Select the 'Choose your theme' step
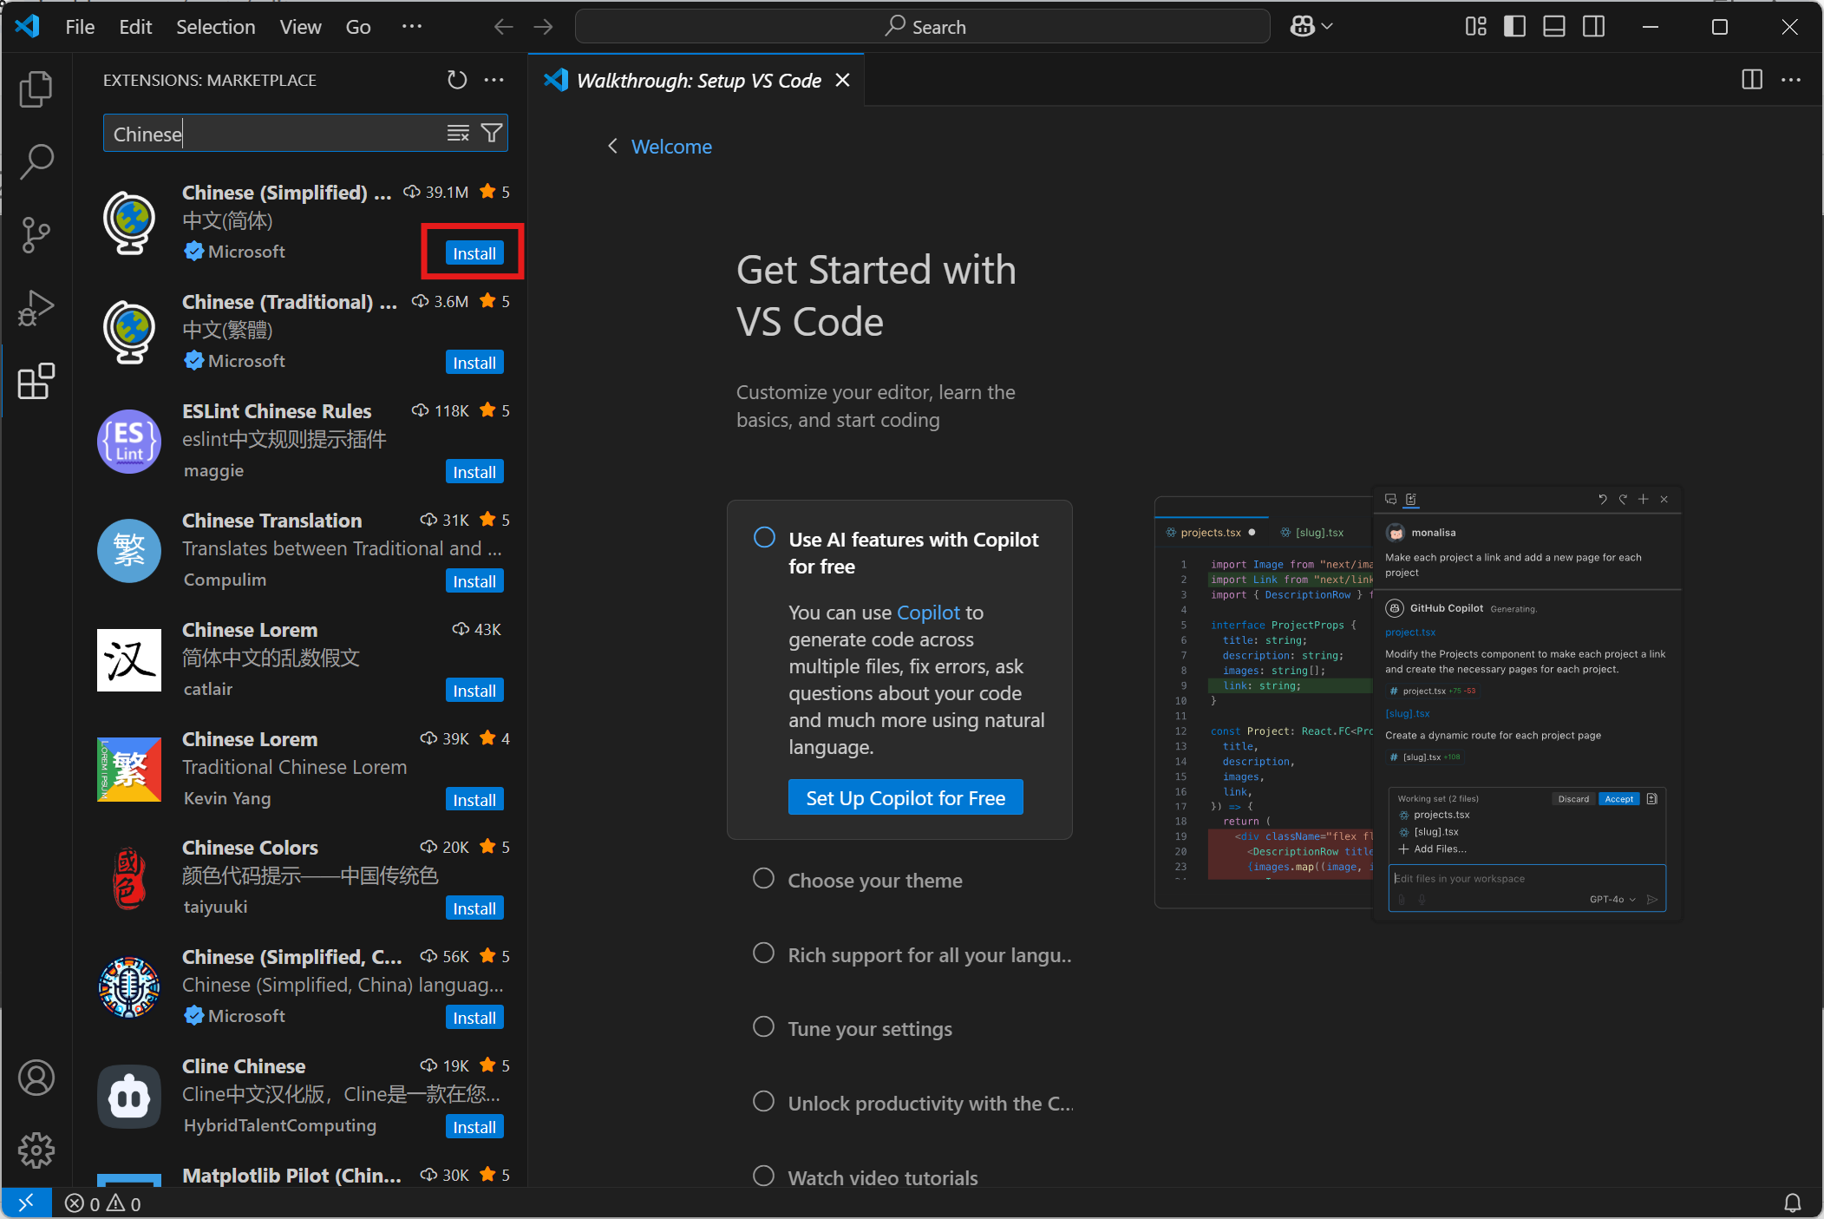This screenshot has height=1219, width=1824. 874,881
